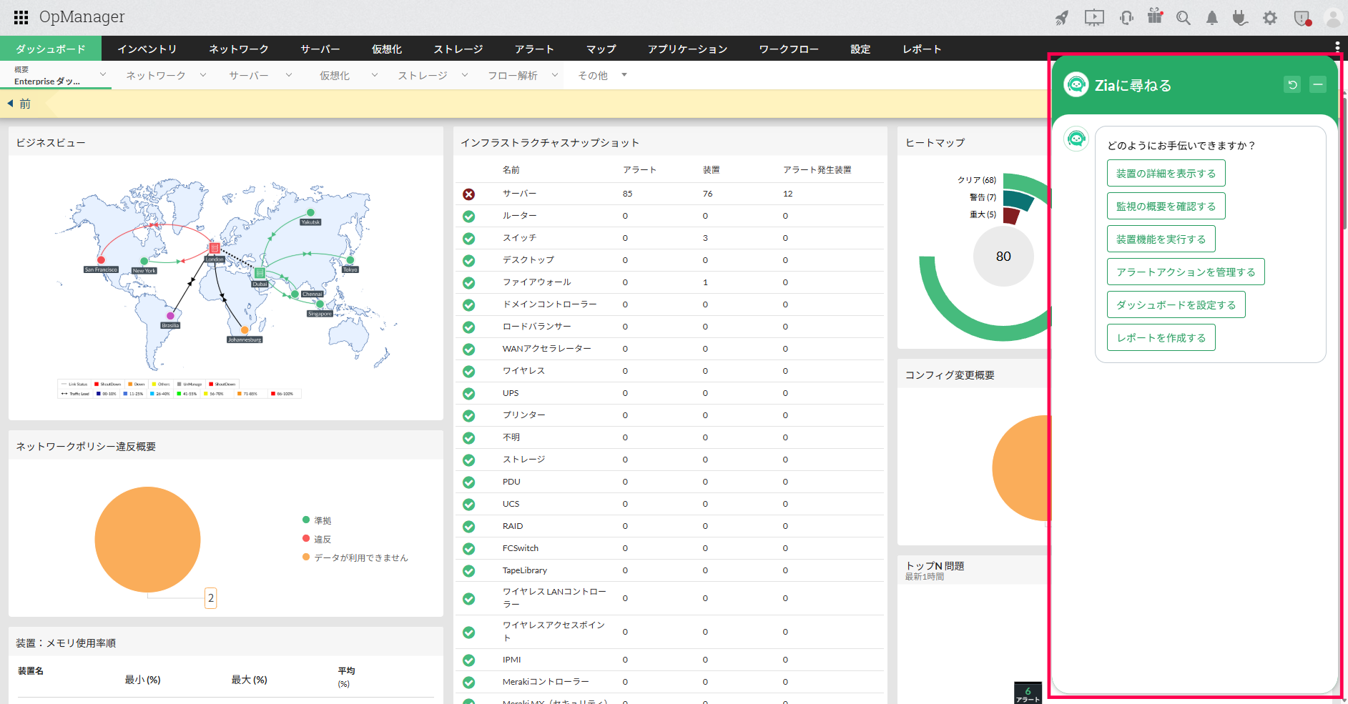Open the shield security alert icon
This screenshot has height=704, width=1348.
[x=1302, y=18]
